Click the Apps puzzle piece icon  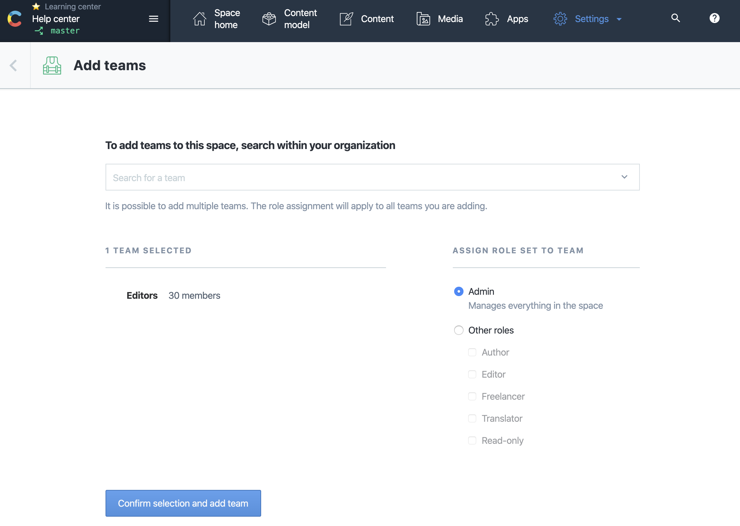click(492, 19)
